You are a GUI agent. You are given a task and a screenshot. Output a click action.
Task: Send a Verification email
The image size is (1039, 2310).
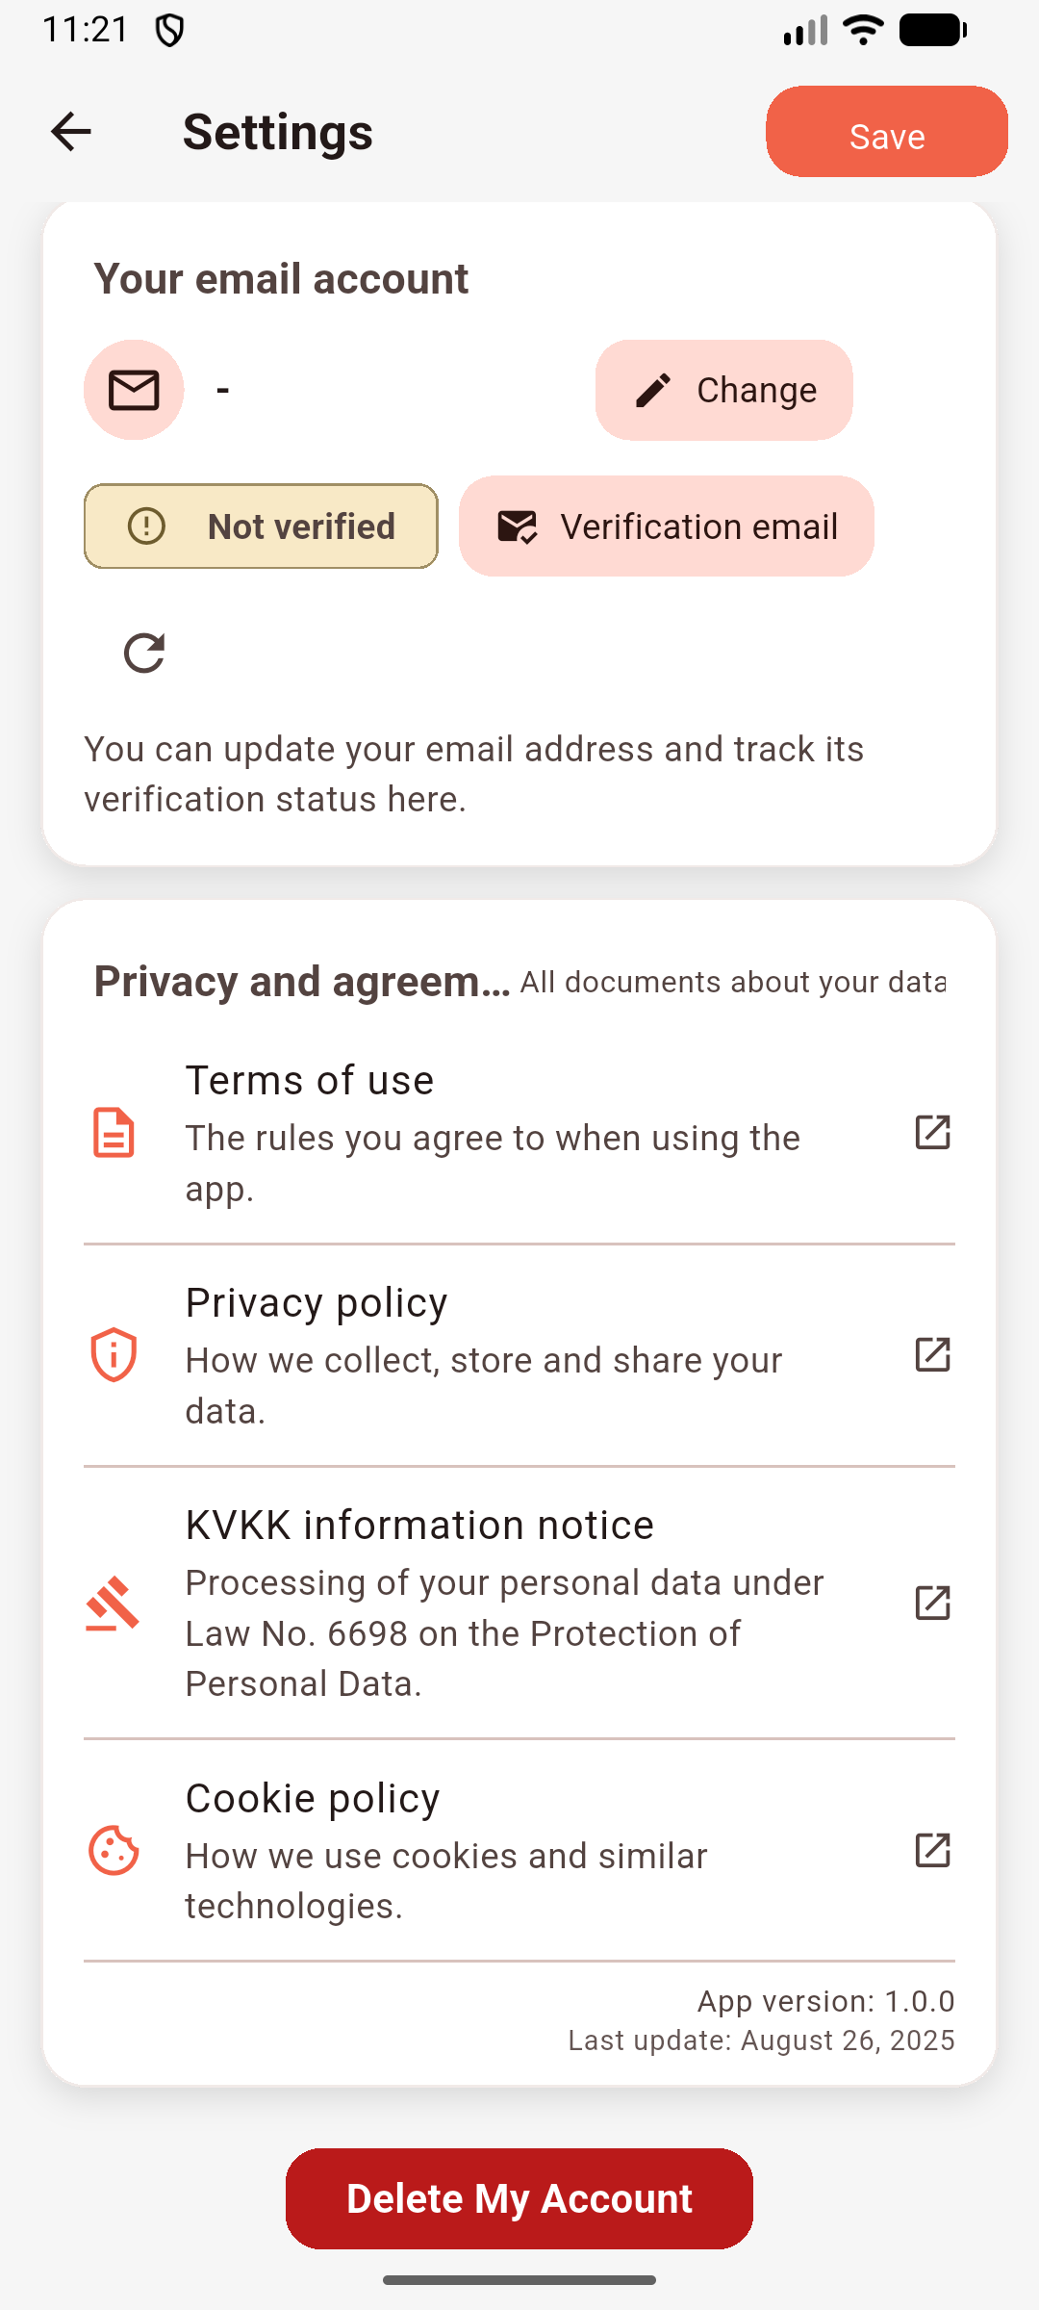(x=665, y=526)
